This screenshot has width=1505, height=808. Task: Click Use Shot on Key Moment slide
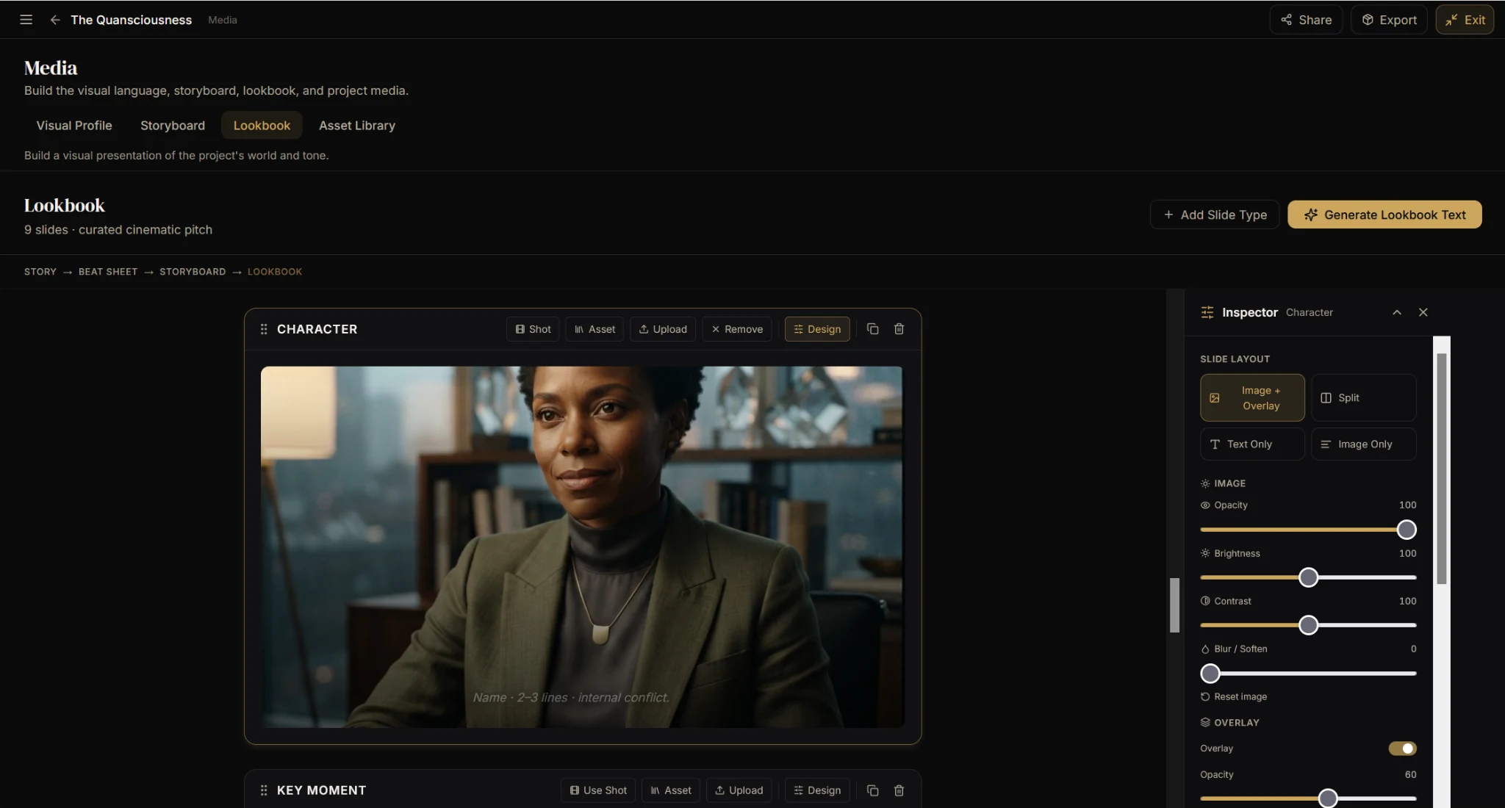(598, 790)
